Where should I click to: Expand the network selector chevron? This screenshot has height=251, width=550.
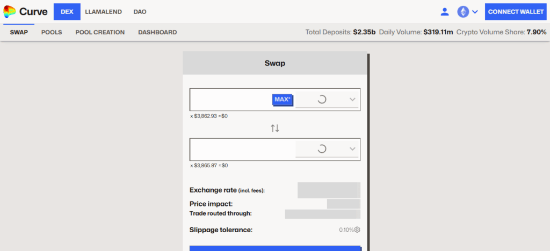tap(475, 12)
